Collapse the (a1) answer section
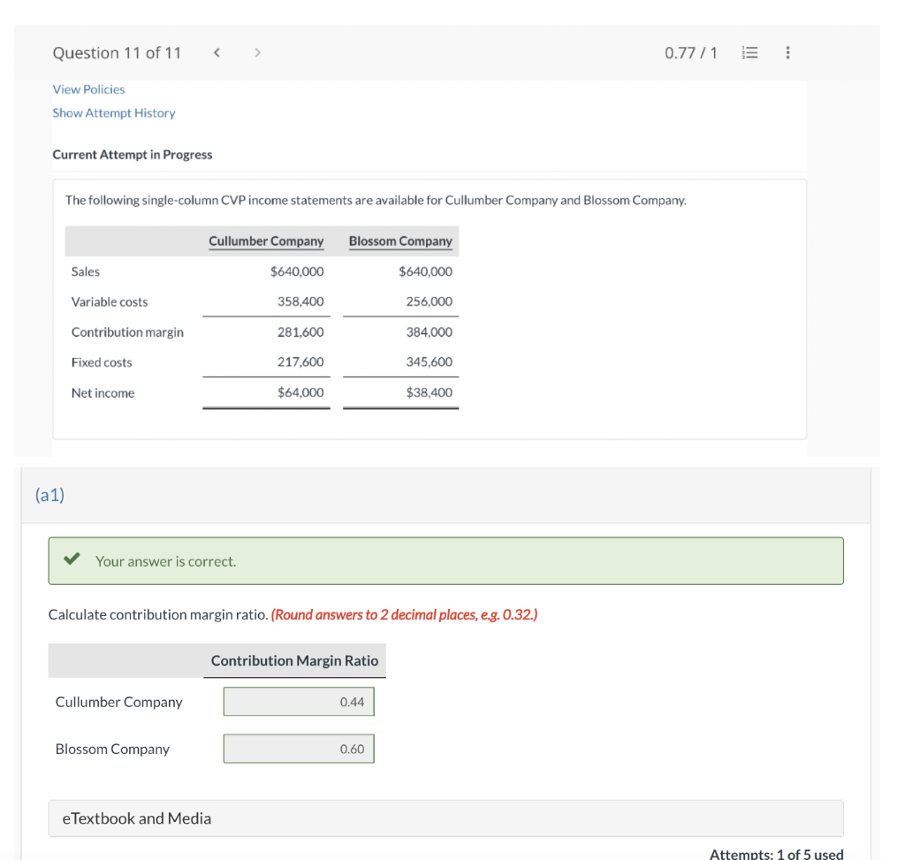905x860 pixels. 49,495
